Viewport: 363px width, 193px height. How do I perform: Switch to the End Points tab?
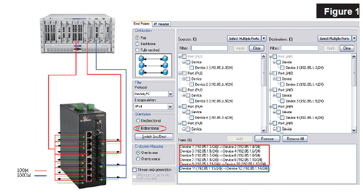[x=141, y=24]
